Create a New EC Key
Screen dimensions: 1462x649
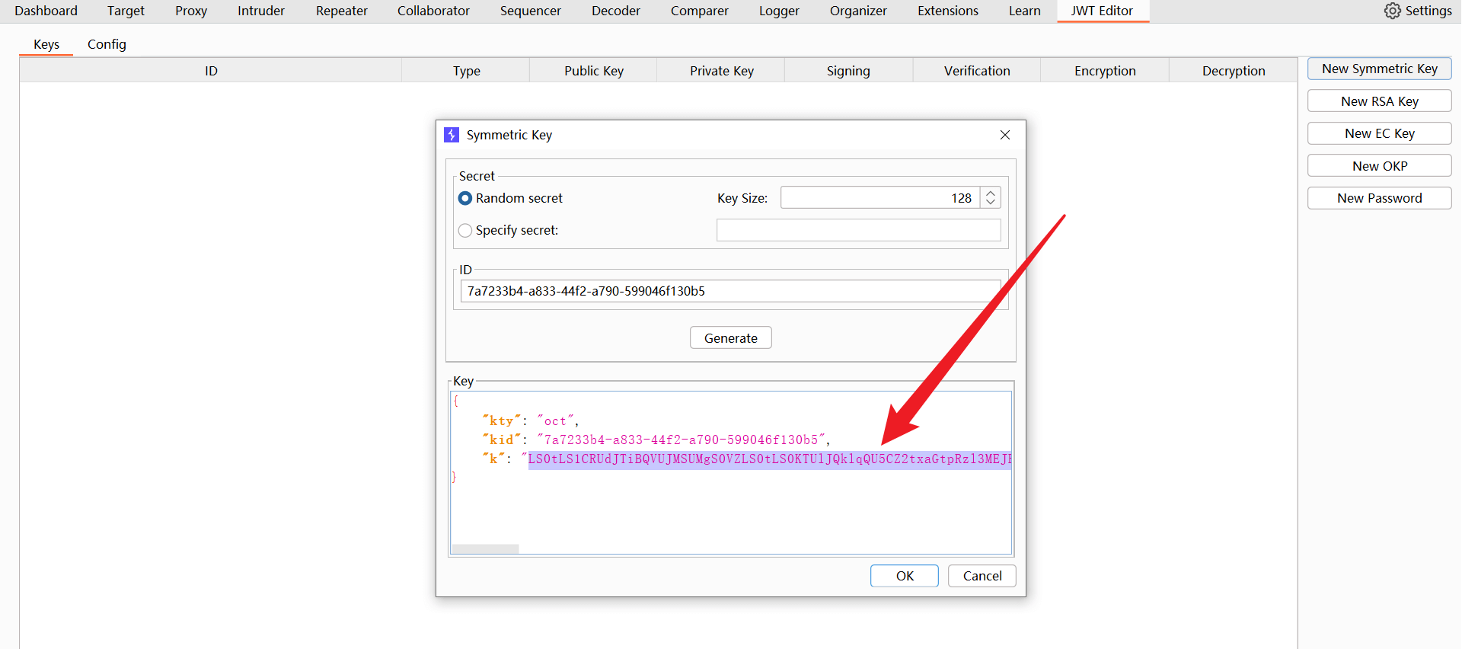(x=1379, y=133)
